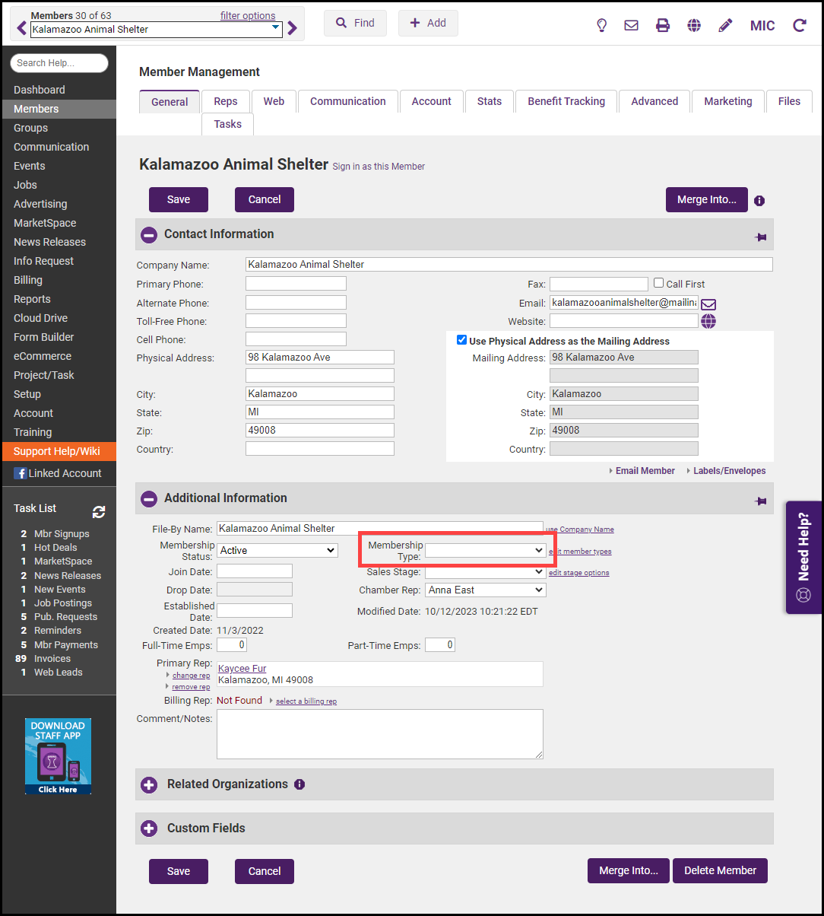824x916 pixels.
Task: Uncheck Use Physical Address as Mailing Address
Action: [x=461, y=340]
